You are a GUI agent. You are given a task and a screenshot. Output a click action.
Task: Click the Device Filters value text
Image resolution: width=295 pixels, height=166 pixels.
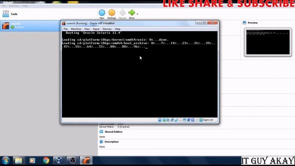[x=124, y=127]
